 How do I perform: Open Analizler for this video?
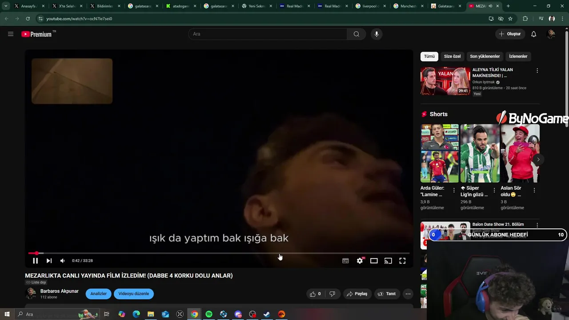[x=99, y=294]
